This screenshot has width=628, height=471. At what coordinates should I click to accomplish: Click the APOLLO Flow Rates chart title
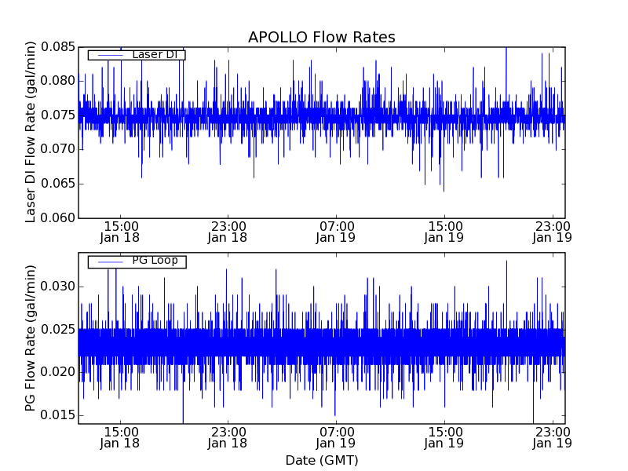point(321,38)
